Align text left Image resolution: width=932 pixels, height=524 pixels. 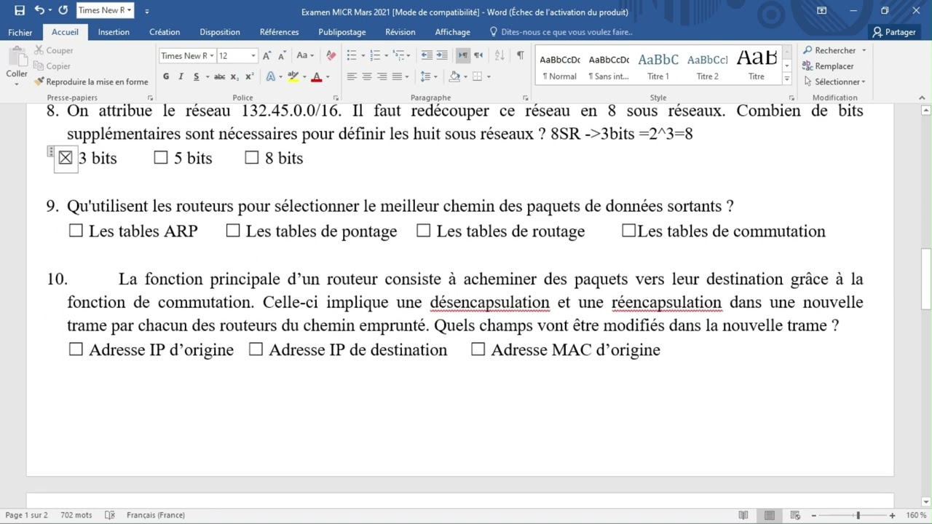click(x=352, y=76)
